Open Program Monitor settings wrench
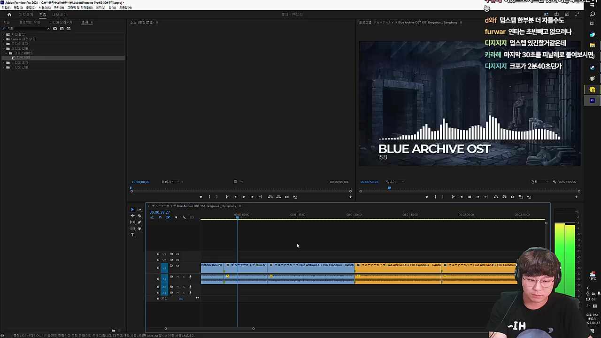This screenshot has height=338, width=601. pyautogui.click(x=554, y=182)
